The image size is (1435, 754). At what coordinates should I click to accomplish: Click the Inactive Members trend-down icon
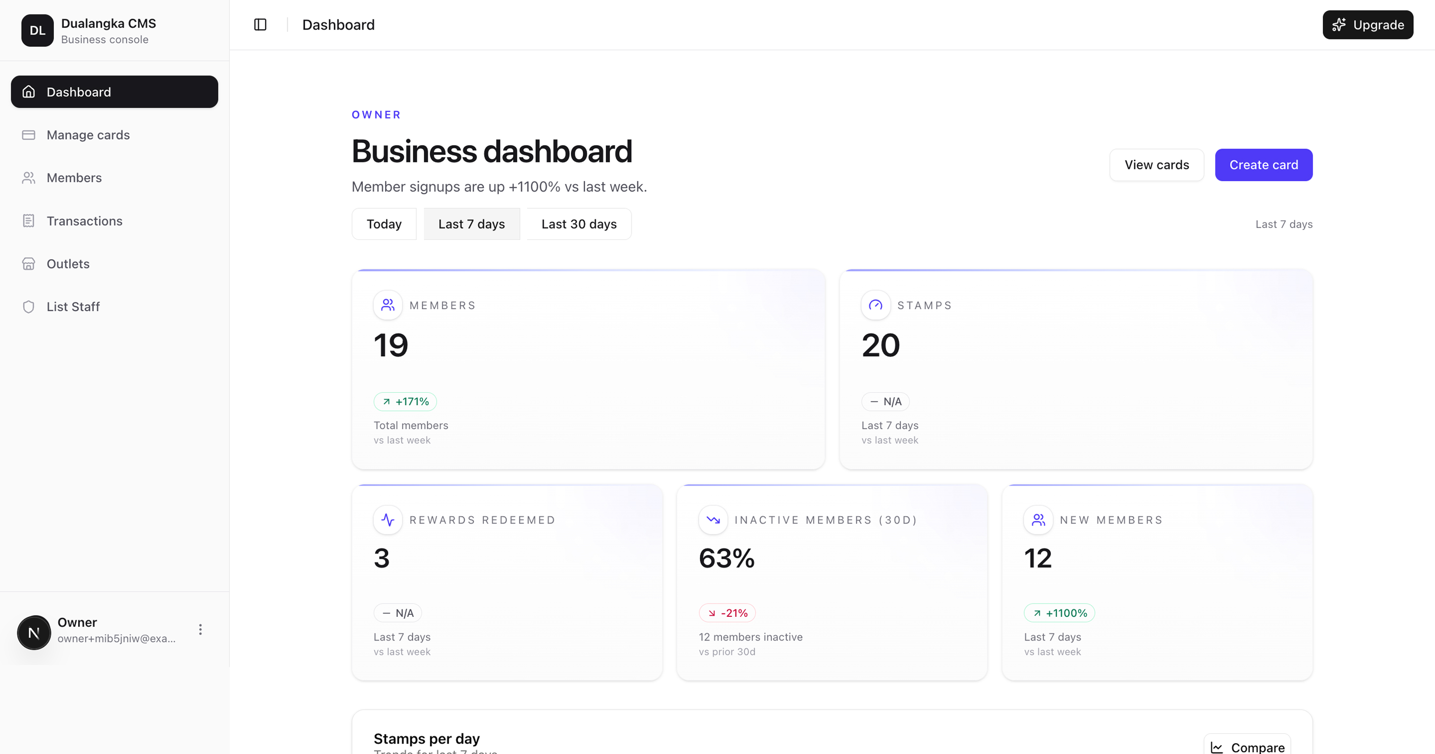(713, 520)
